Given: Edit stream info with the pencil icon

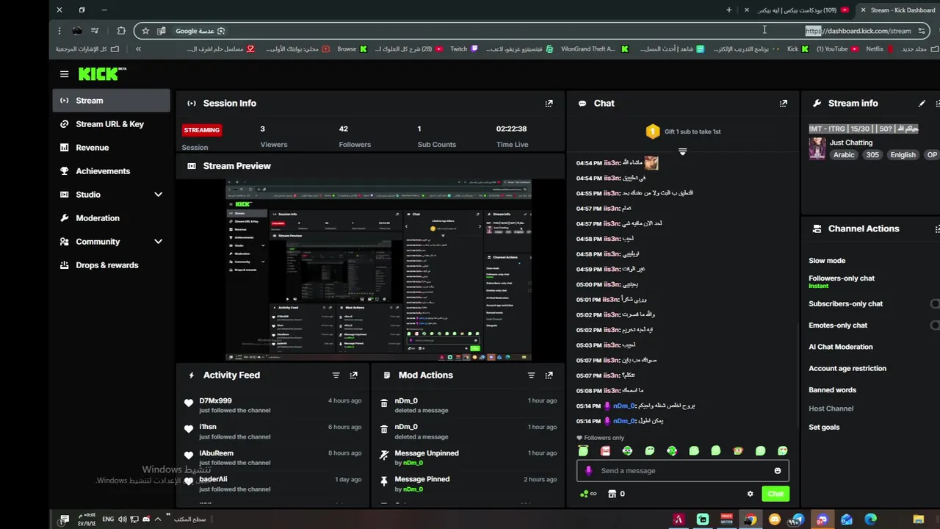Looking at the screenshot, I should [x=922, y=104].
